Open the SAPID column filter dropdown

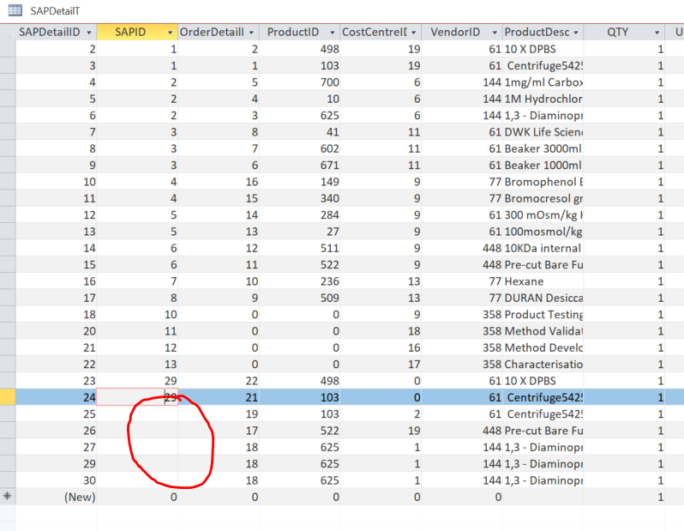[170, 33]
